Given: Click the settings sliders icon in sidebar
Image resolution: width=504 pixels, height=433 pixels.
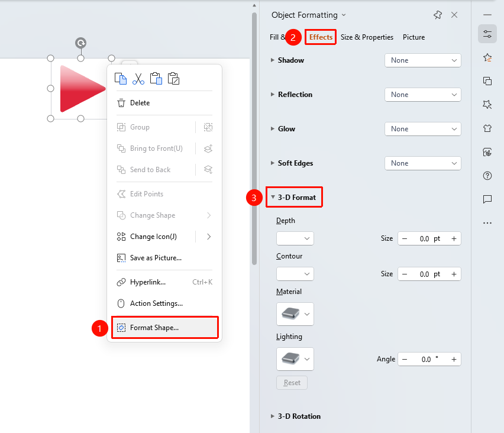Looking at the screenshot, I should point(487,34).
